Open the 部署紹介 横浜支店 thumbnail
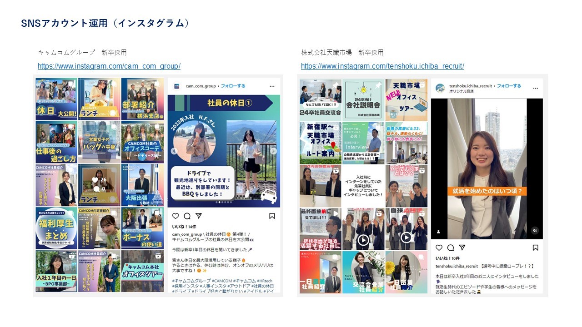Viewport: 582px width, 327px height. coord(142,99)
